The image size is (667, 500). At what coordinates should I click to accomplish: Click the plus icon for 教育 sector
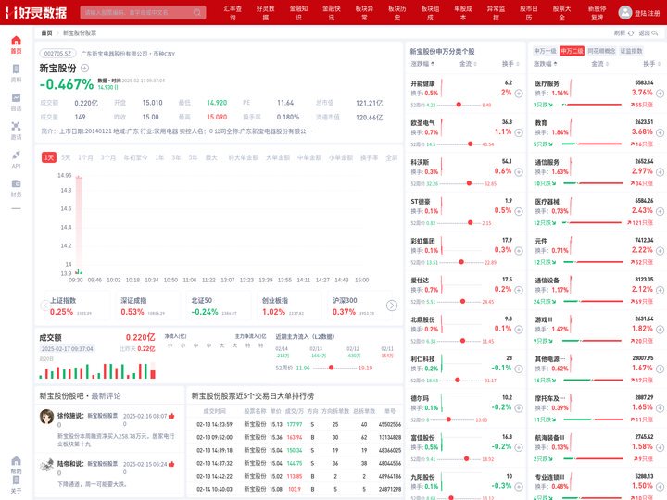pyautogui.click(x=660, y=132)
